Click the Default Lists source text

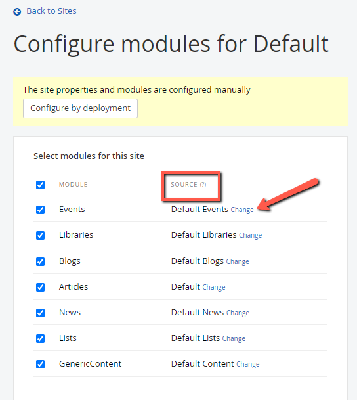pos(196,338)
